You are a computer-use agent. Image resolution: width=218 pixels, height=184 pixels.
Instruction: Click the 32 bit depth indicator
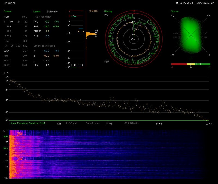click(26, 22)
